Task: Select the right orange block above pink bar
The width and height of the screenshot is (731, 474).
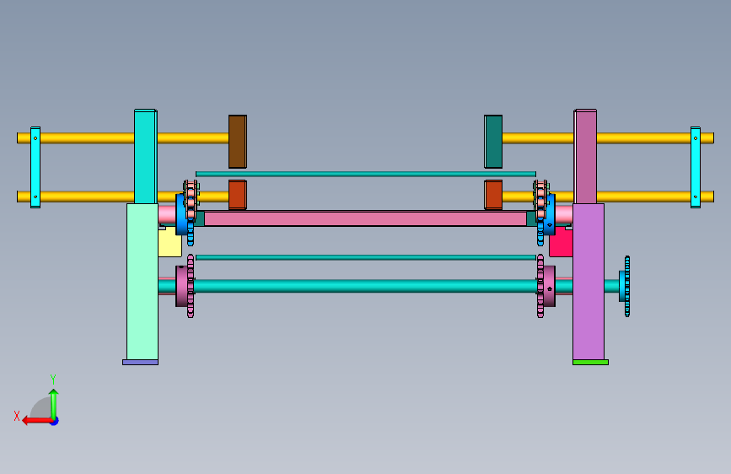Action: (x=493, y=195)
